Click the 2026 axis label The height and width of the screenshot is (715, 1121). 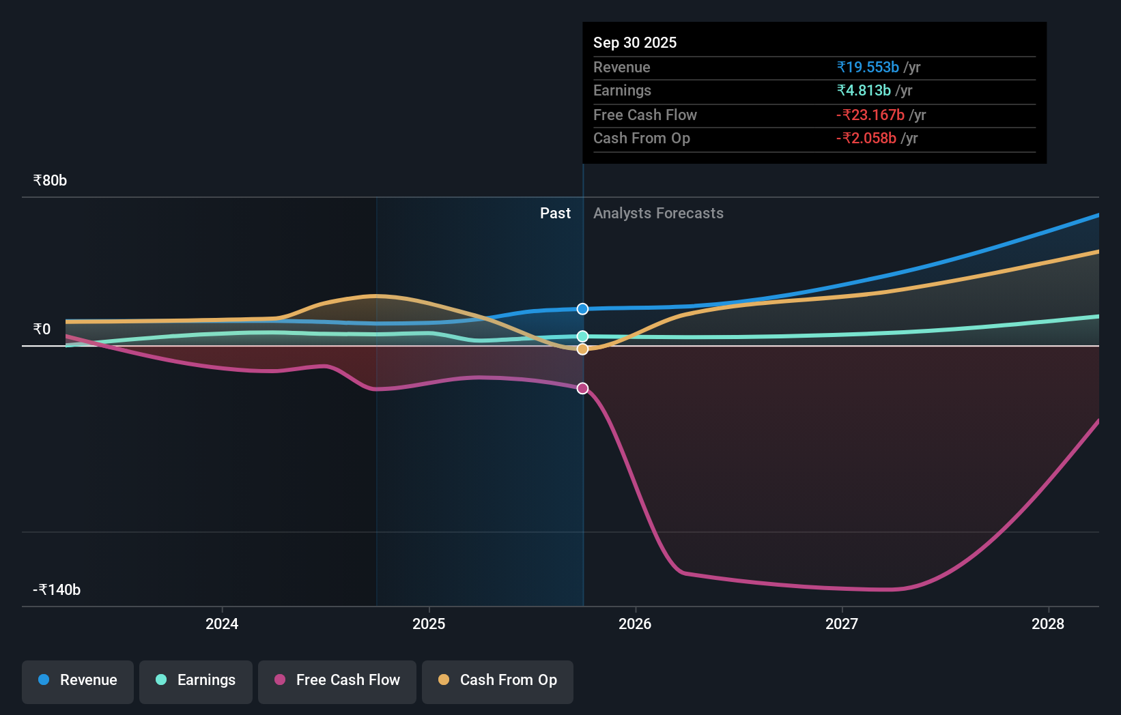click(x=636, y=624)
